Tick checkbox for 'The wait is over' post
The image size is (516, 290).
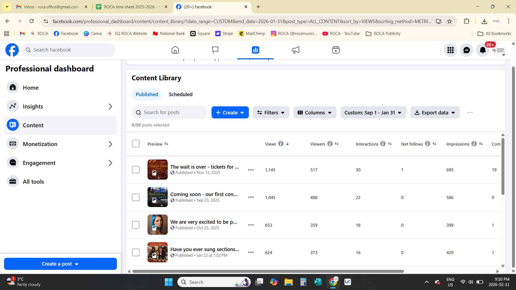[x=136, y=170]
